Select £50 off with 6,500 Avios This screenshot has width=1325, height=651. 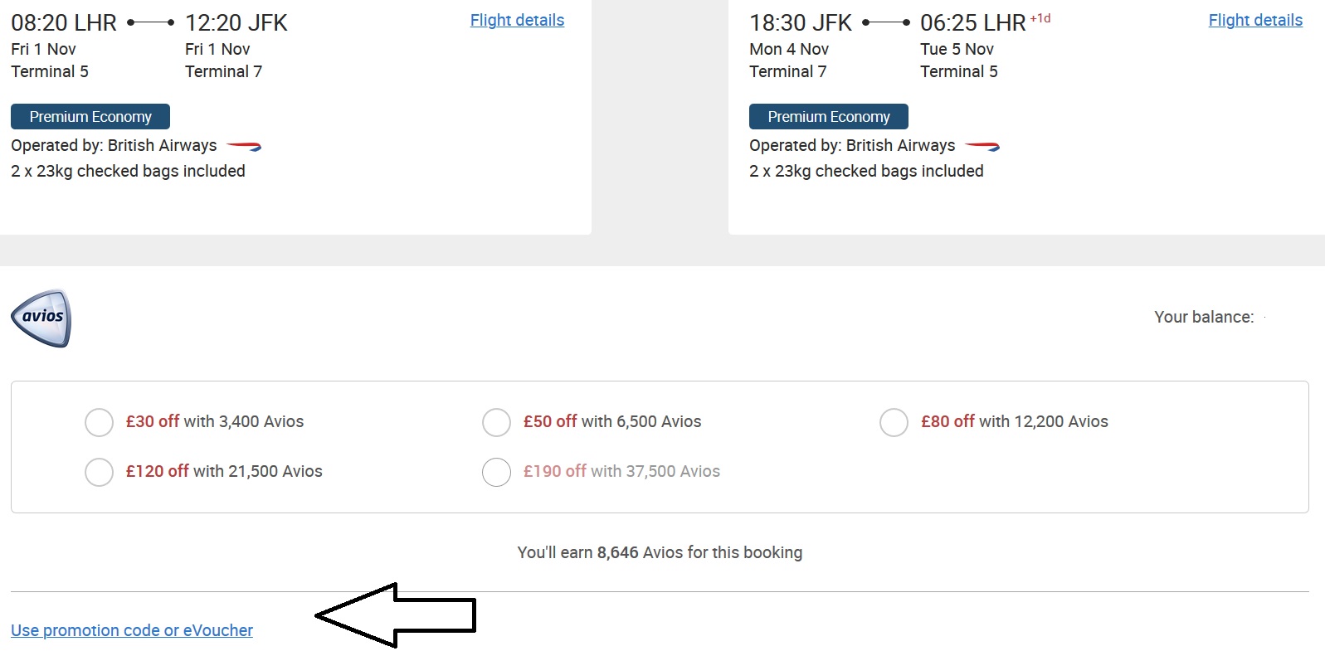click(497, 422)
